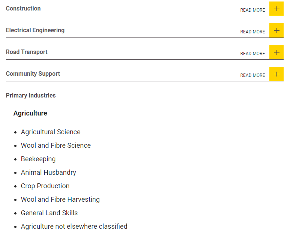The image size is (293, 234).
Task: Expand the Electrical Engineering heading
Action: (35, 30)
